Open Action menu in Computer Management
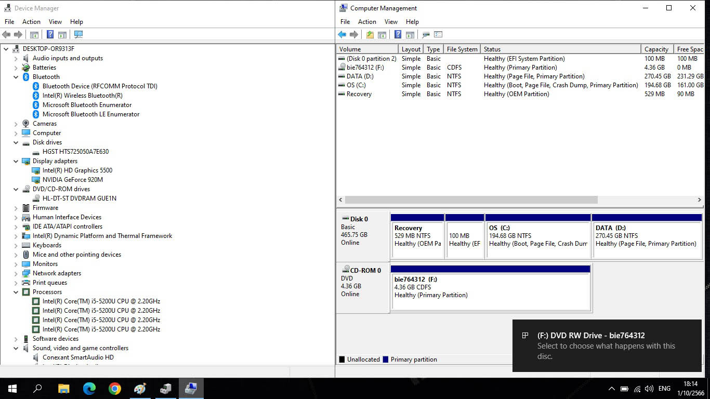 367,22
